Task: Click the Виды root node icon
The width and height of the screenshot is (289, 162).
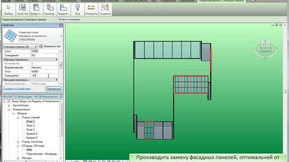Action: coord(9,101)
